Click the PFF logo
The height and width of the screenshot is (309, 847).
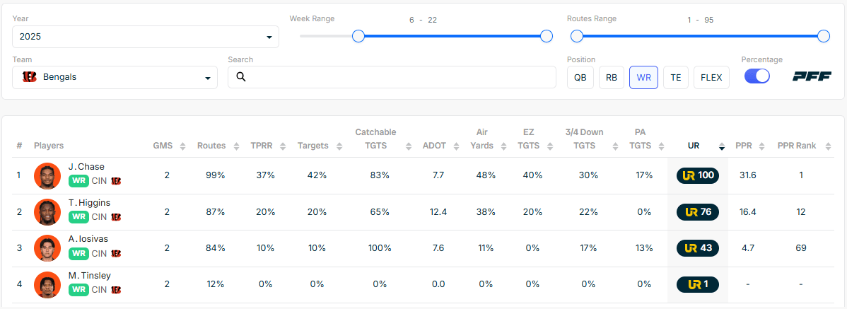point(812,76)
